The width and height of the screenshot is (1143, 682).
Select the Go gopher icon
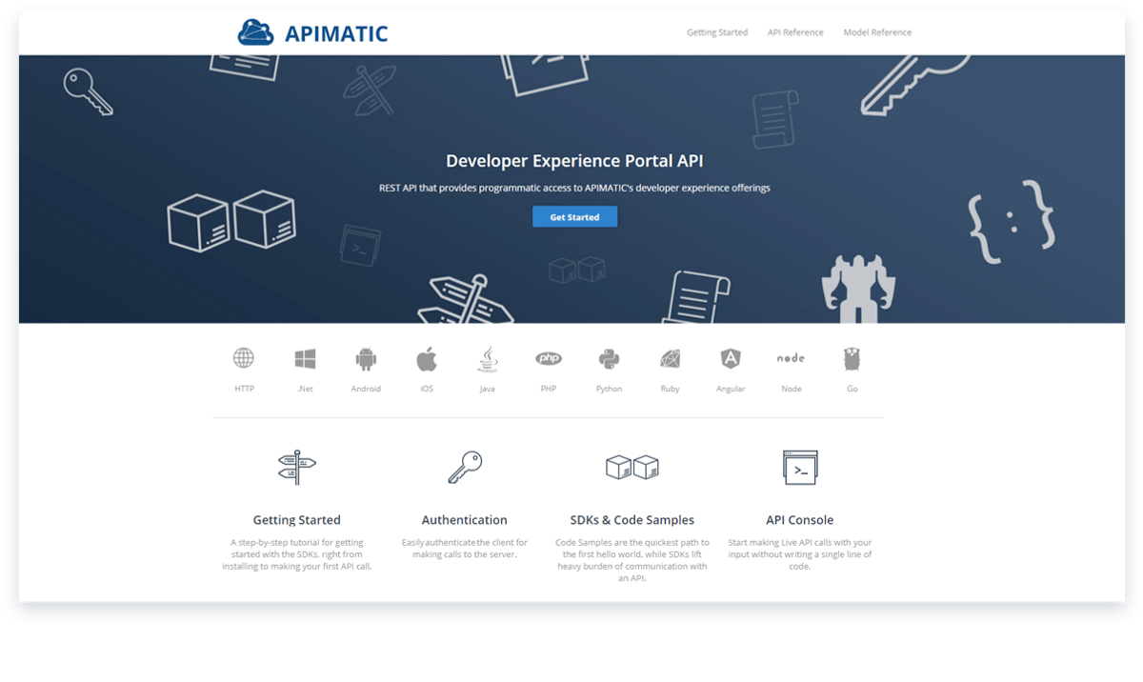[x=852, y=359]
